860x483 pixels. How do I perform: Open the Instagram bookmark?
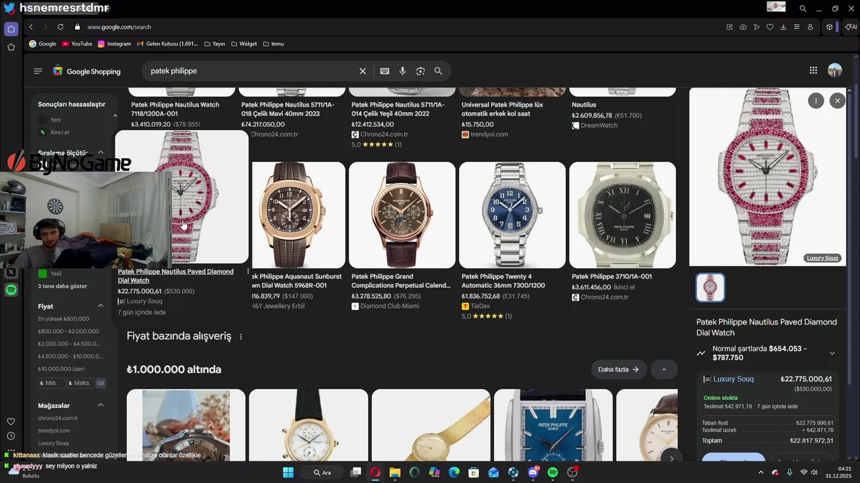click(114, 44)
